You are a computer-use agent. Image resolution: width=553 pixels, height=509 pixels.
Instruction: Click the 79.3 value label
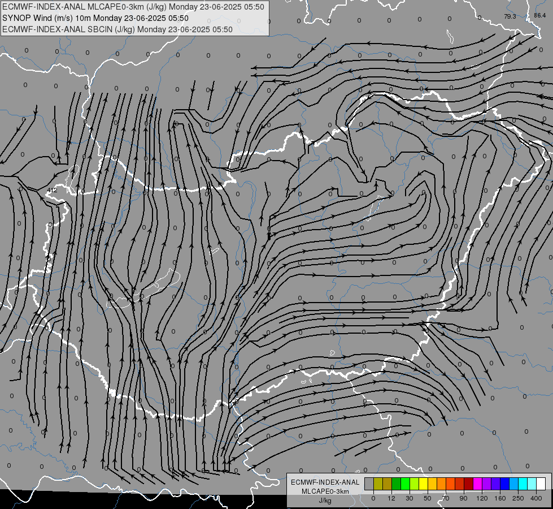[510, 16]
